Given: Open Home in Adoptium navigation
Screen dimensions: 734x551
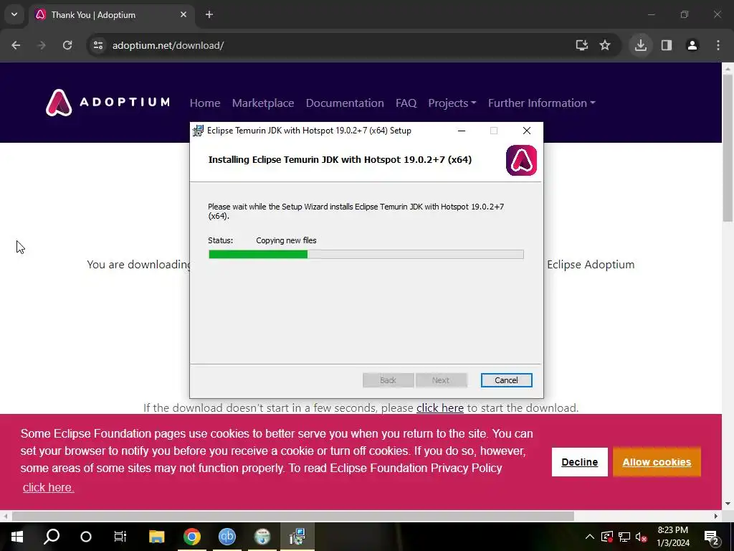Looking at the screenshot, I should tap(205, 103).
